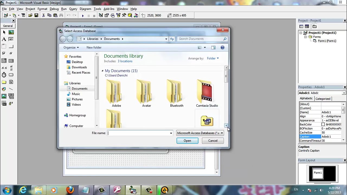Select the Pointer tool in the toolbox
The width and height of the screenshot is (347, 195).
pyautogui.click(x=4, y=32)
